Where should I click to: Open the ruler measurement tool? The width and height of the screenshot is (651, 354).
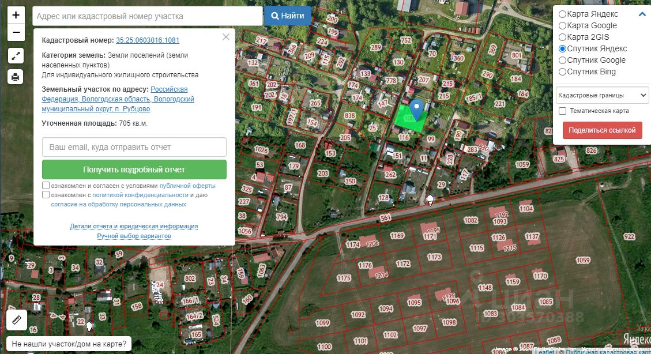(x=17, y=320)
